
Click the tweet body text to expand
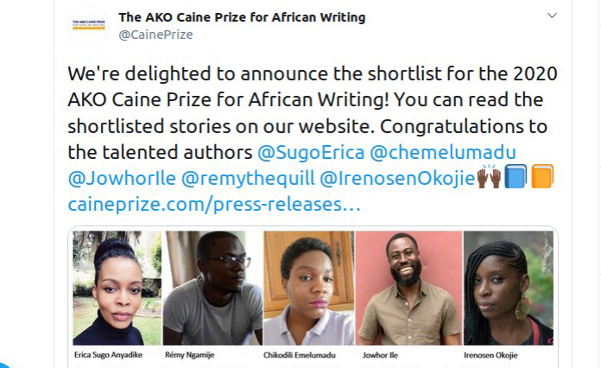tap(313, 113)
